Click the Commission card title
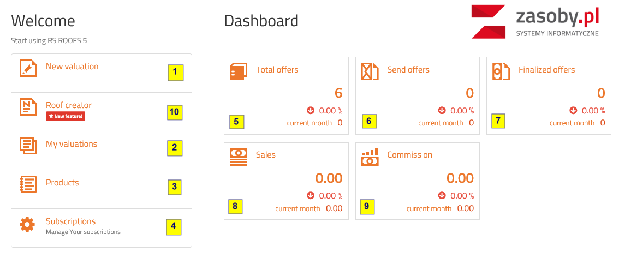Viewport: 625px width, 258px height. (x=409, y=155)
